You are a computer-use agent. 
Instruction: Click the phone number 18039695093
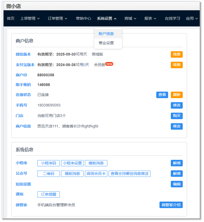tap(49, 105)
